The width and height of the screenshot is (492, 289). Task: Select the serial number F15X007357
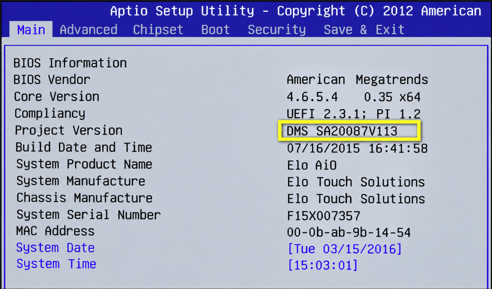[323, 216]
